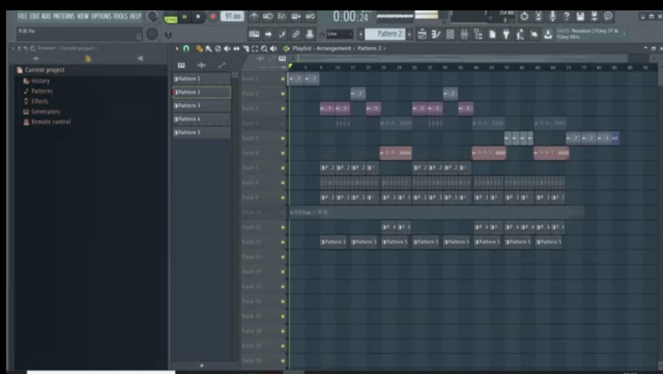Open the Browser view button

pos(479,34)
